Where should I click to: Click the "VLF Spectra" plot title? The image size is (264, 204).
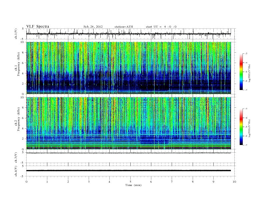click(38, 26)
